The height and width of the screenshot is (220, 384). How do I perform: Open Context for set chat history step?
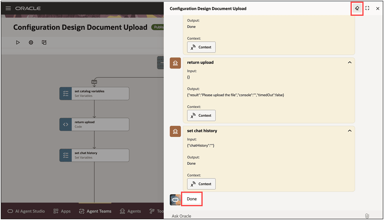pos(201,184)
